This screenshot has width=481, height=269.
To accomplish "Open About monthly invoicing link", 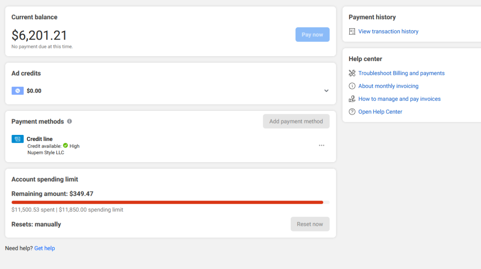I will point(388,86).
